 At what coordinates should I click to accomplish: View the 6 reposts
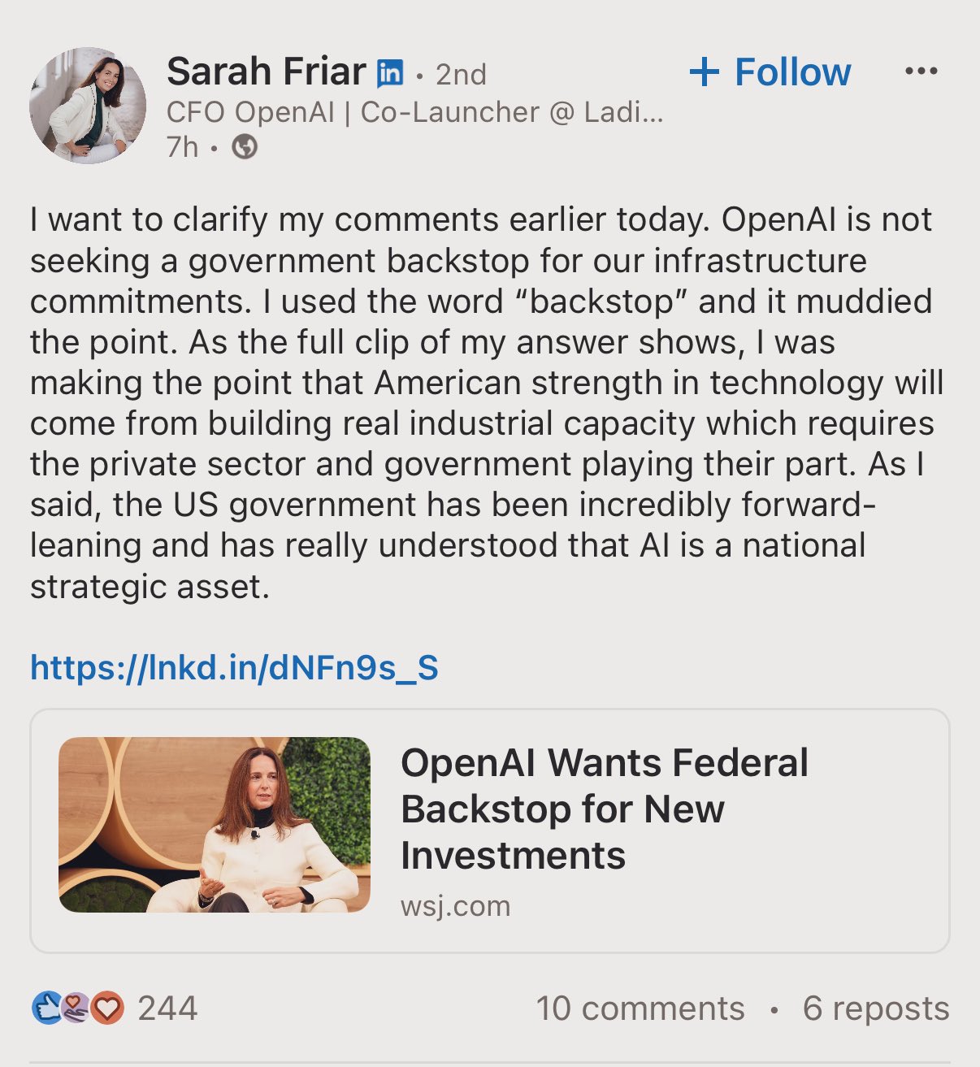tap(875, 1008)
